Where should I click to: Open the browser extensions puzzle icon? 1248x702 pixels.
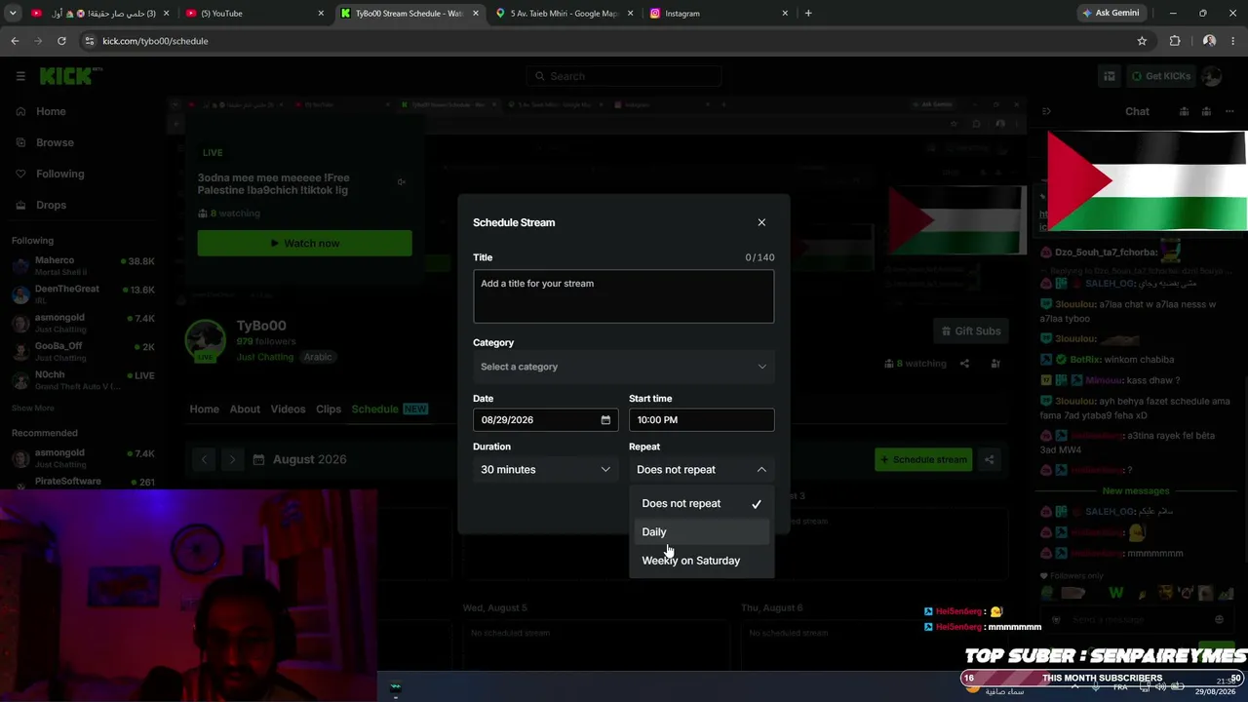1175,41
